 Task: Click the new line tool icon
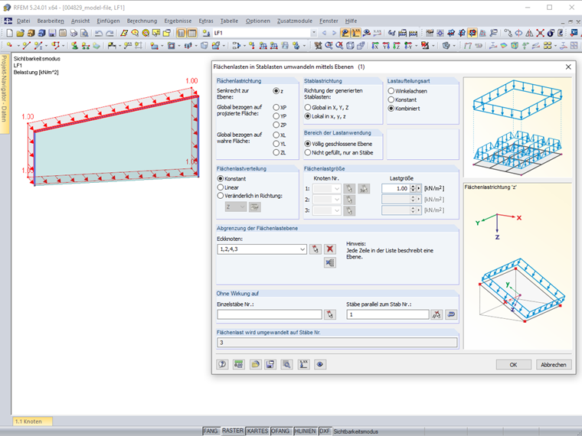click(x=26, y=46)
